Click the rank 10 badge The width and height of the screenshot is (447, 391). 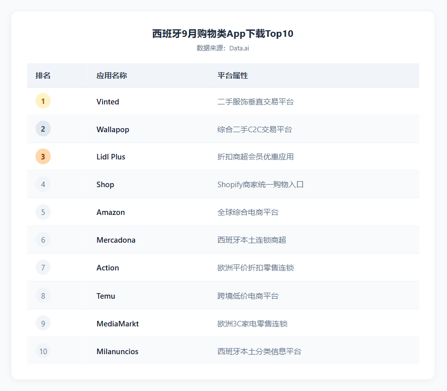43,351
